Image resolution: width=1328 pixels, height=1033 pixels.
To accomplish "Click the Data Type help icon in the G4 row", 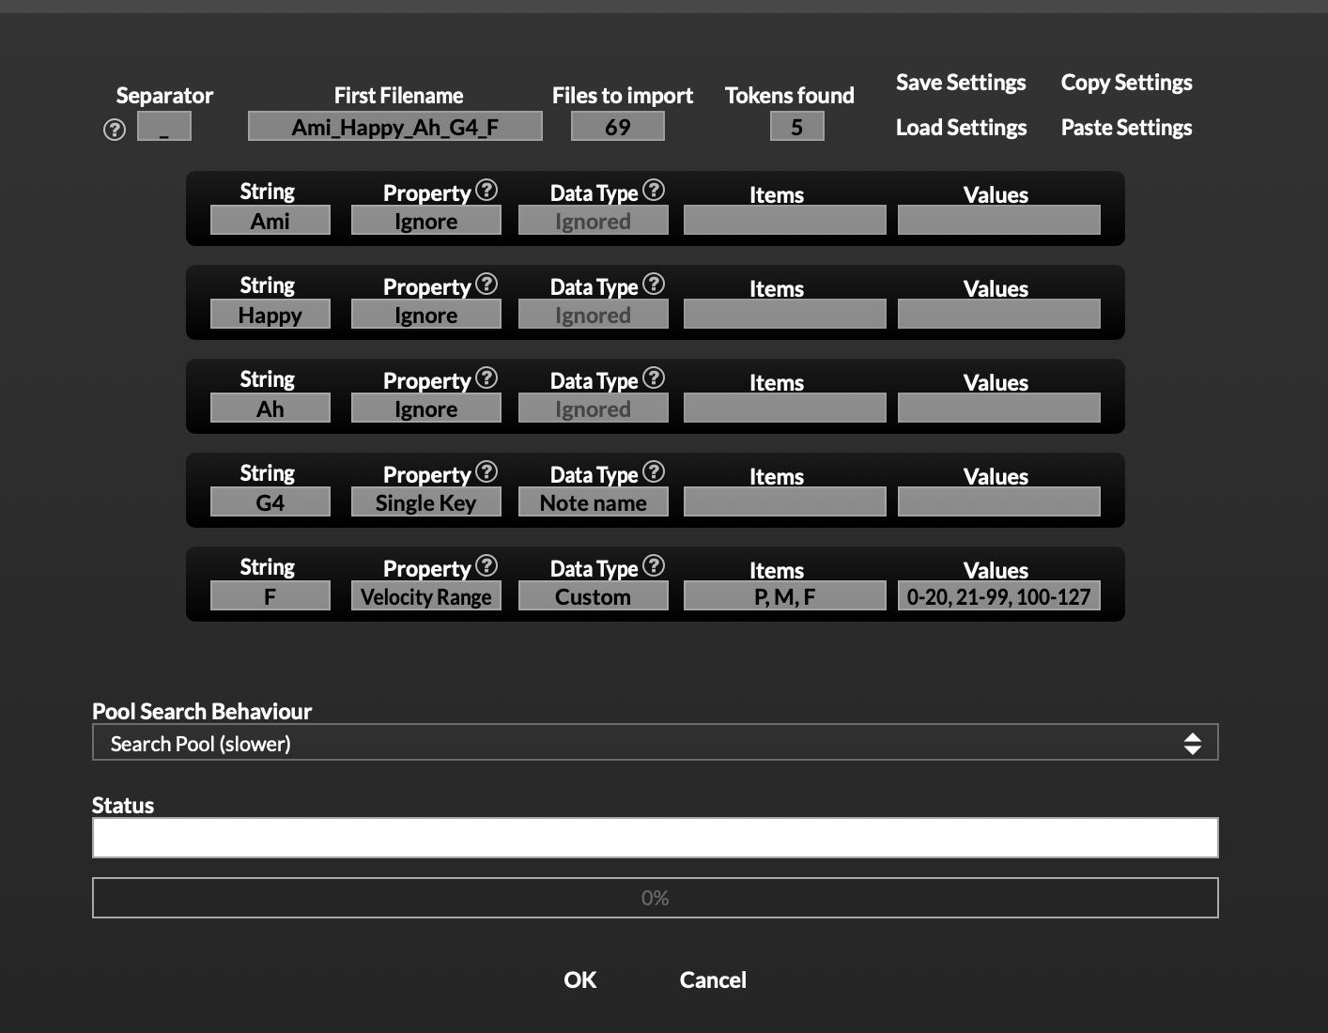I will [x=655, y=471].
